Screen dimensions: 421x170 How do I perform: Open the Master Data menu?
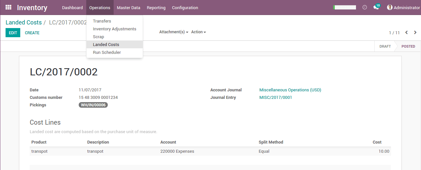pos(128,8)
